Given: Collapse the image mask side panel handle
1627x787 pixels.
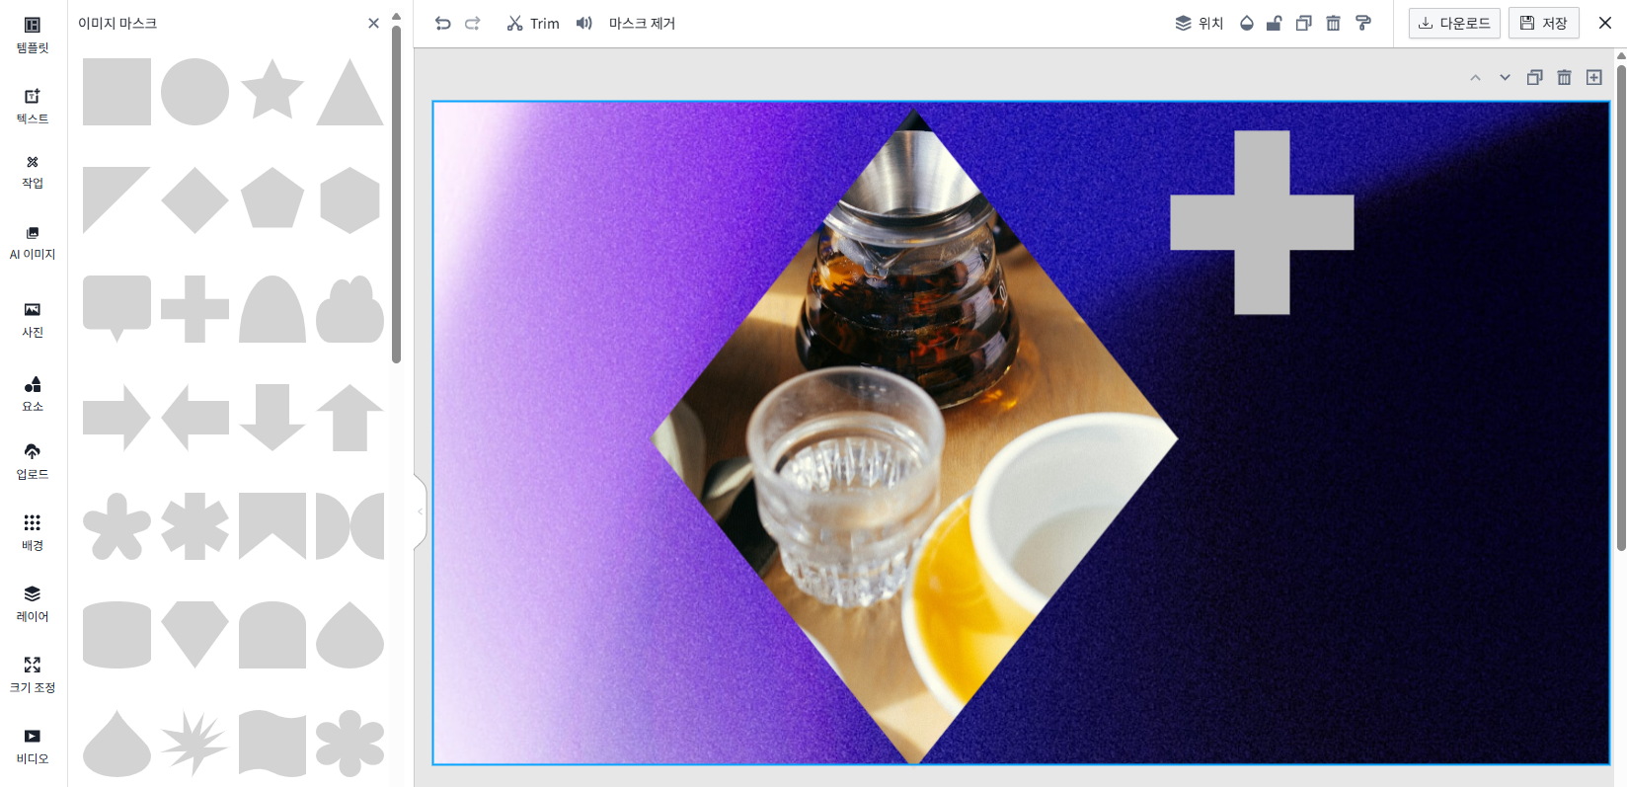Looking at the screenshot, I should [420, 512].
